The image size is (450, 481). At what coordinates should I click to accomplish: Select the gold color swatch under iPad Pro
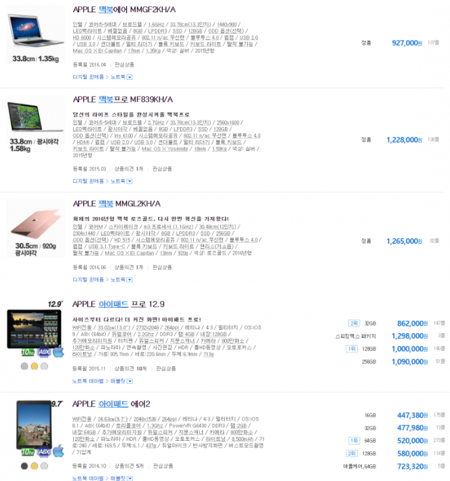click(x=34, y=366)
